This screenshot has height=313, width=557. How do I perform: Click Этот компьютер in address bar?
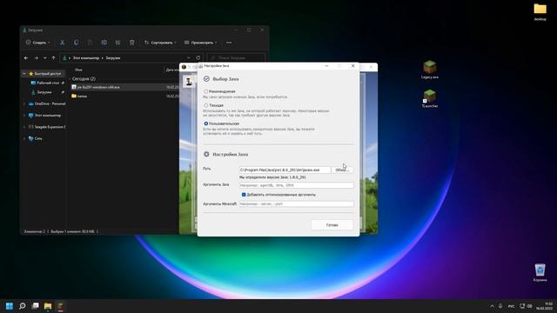click(x=85, y=58)
